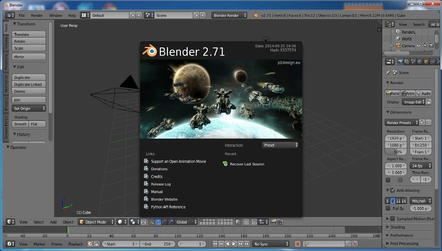Image resolution: width=442 pixels, height=251 pixels.
Task: Click the Render properties camera tab icon
Action: (401, 62)
